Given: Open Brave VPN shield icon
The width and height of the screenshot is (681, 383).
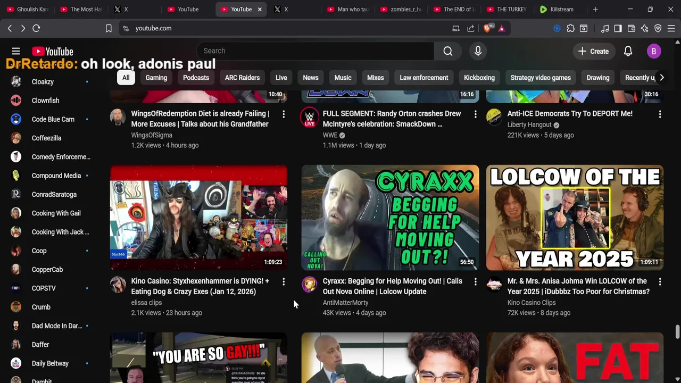Looking at the screenshot, I should pos(658,28).
